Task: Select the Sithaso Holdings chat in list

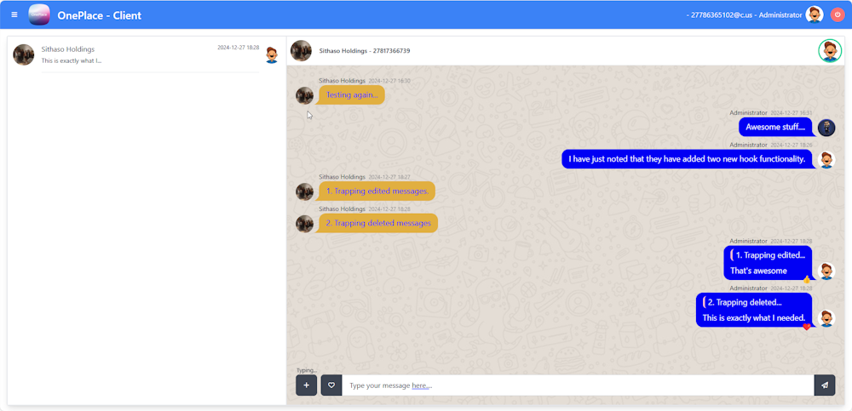Action: [x=145, y=54]
